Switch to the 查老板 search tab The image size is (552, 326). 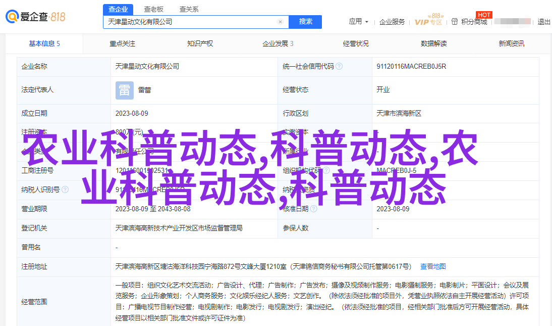(x=153, y=10)
